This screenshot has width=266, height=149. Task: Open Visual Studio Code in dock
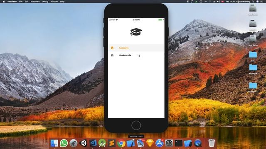93,143
